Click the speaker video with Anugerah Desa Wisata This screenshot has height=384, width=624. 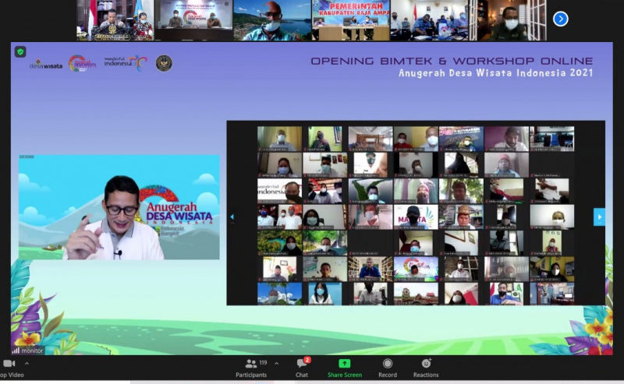[x=119, y=207]
